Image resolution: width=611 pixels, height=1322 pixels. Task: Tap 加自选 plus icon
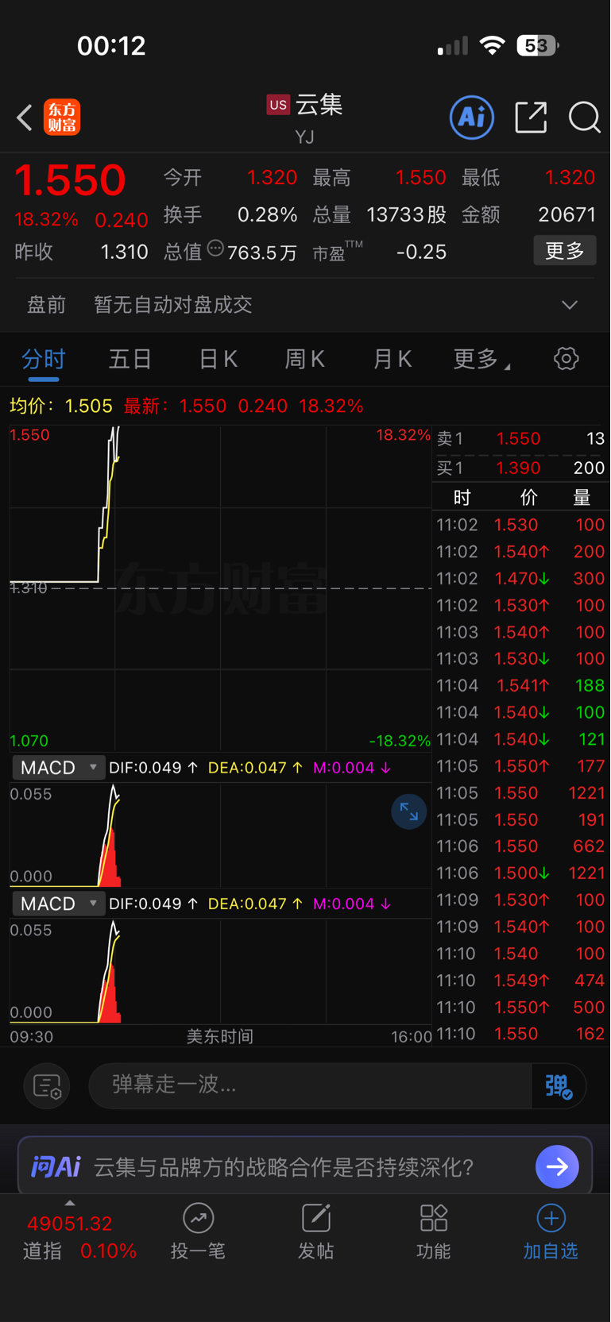coord(551,1218)
